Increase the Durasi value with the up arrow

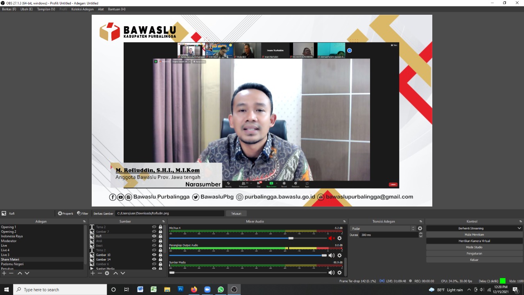tap(421, 234)
